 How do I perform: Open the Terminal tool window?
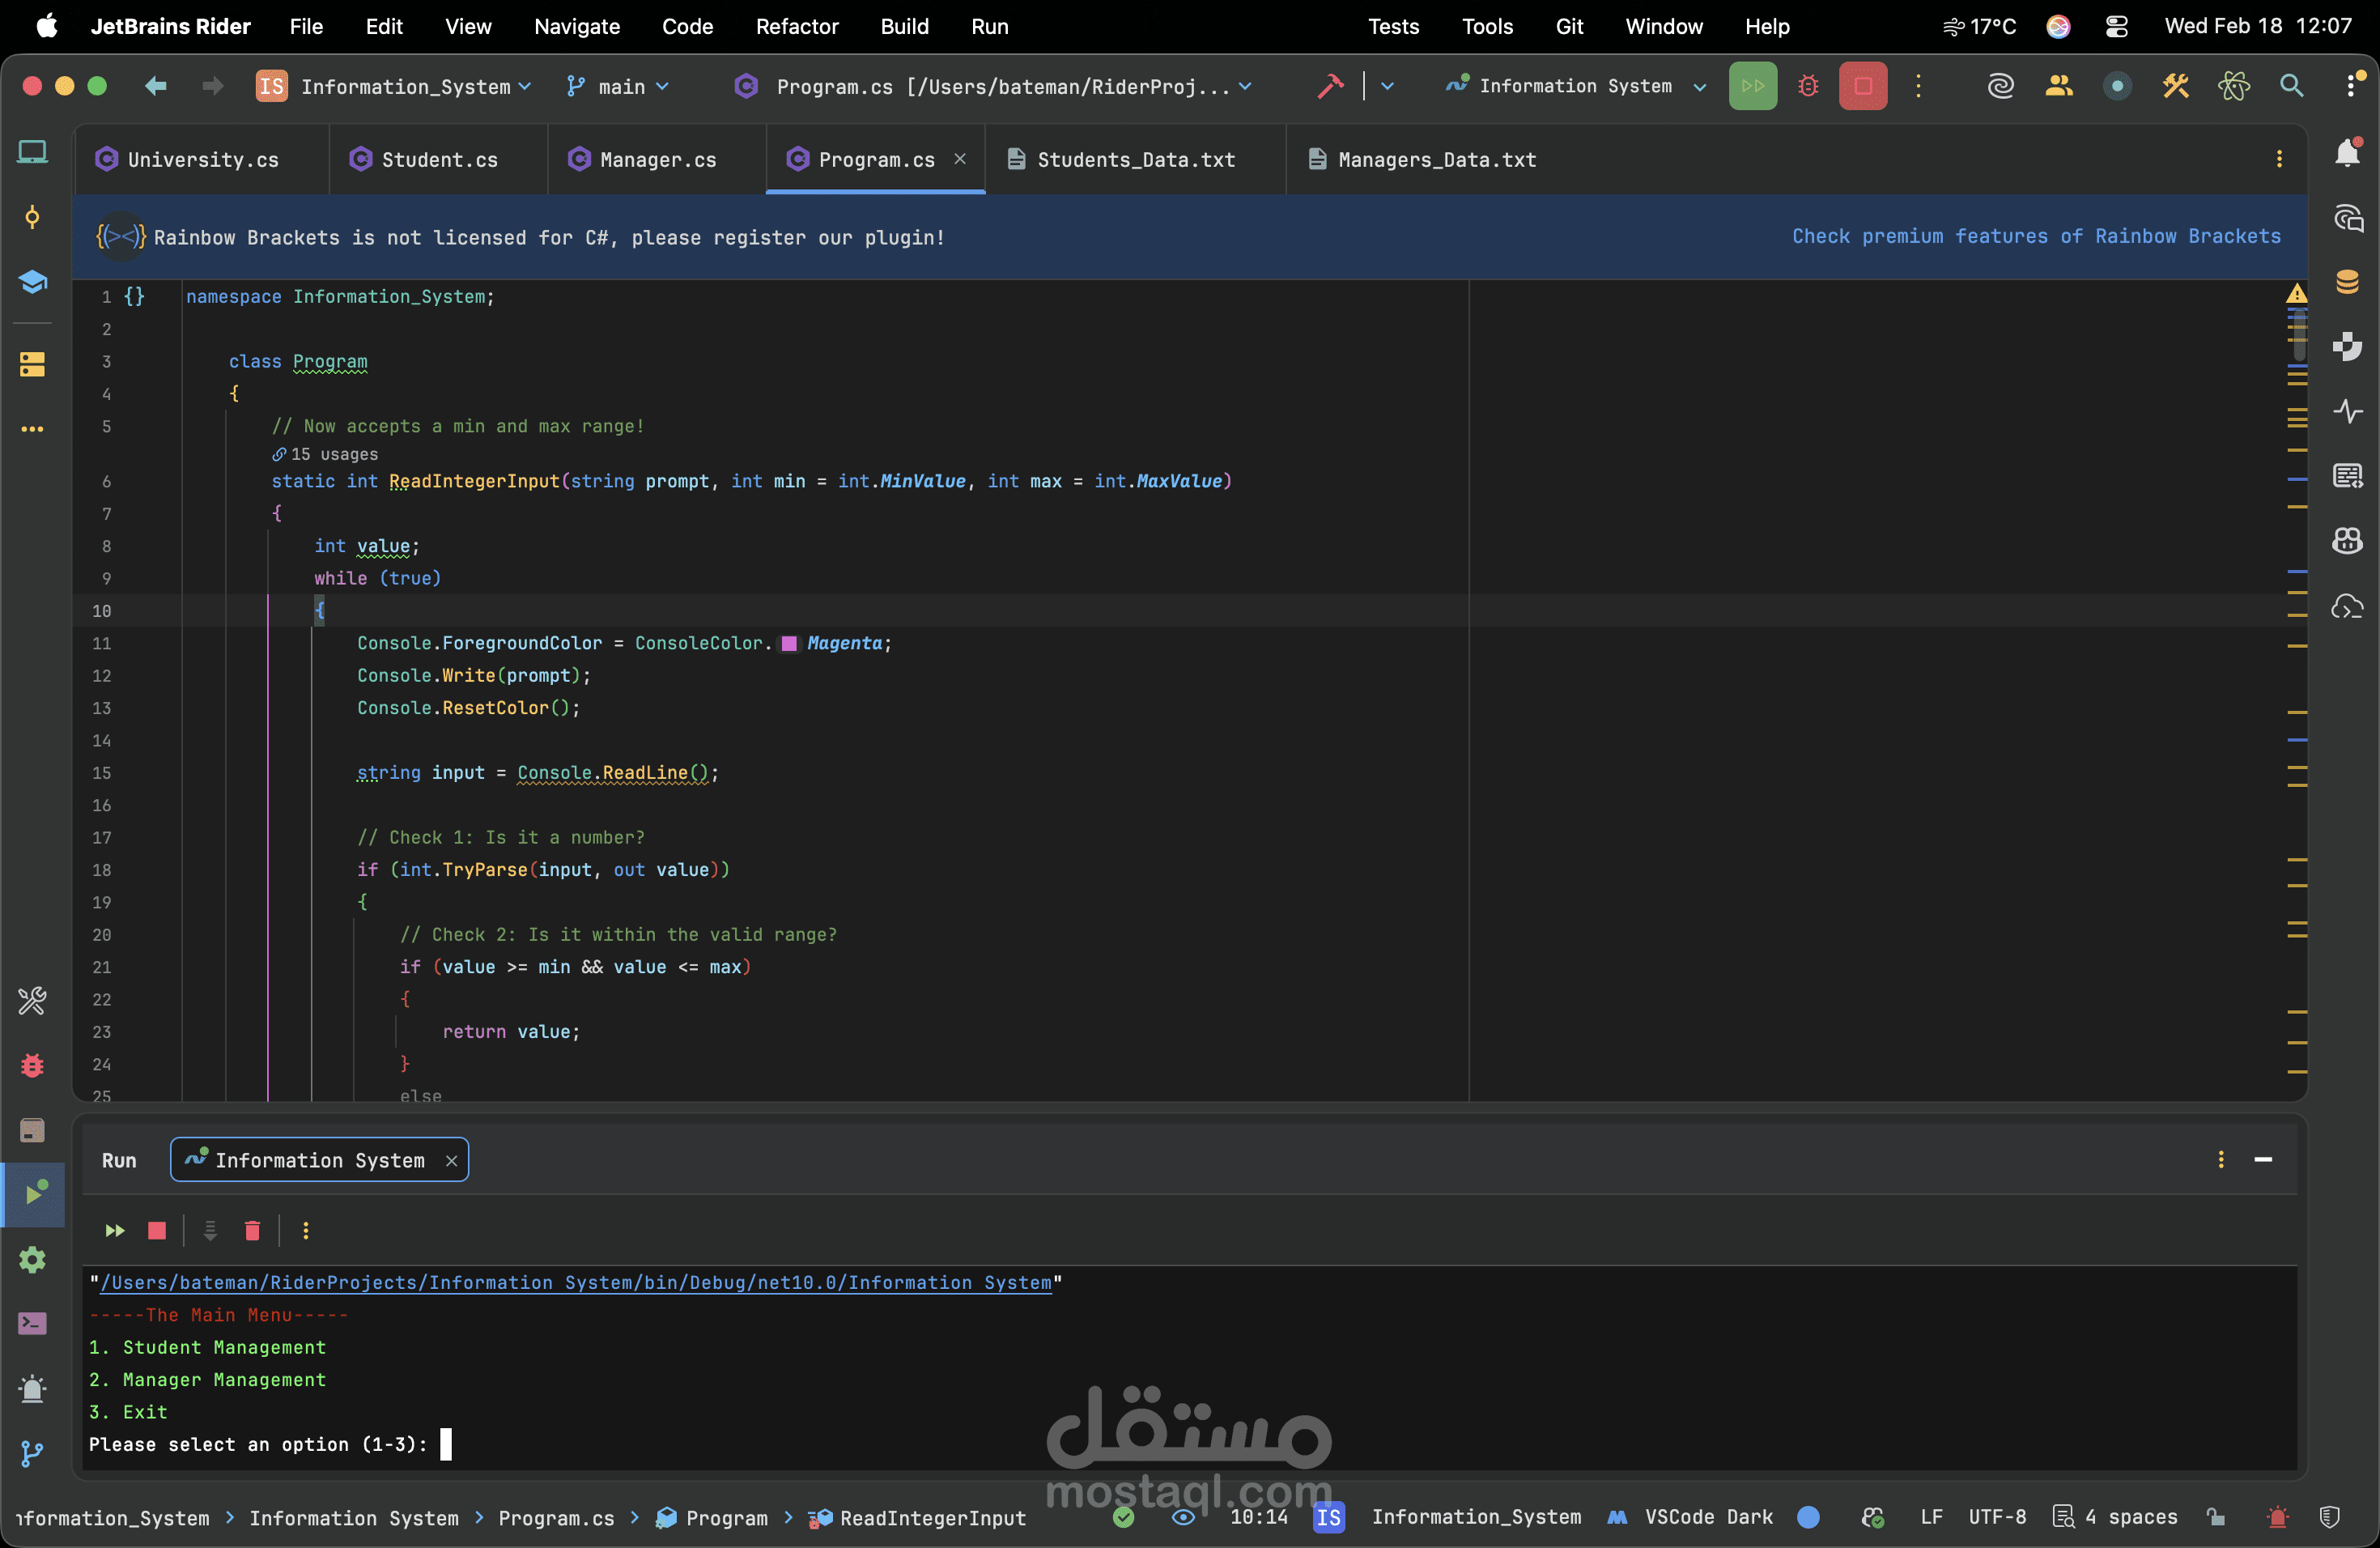pyautogui.click(x=32, y=1324)
